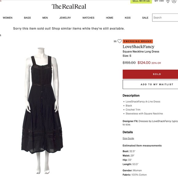Open the MEN category
This screenshot has width=178, height=178.
tap(45, 18)
